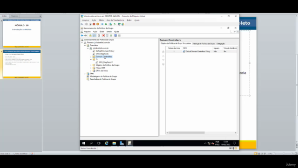Select Modelagem de Política de Grupo
This screenshot has height=168, width=298.
coord(103,77)
